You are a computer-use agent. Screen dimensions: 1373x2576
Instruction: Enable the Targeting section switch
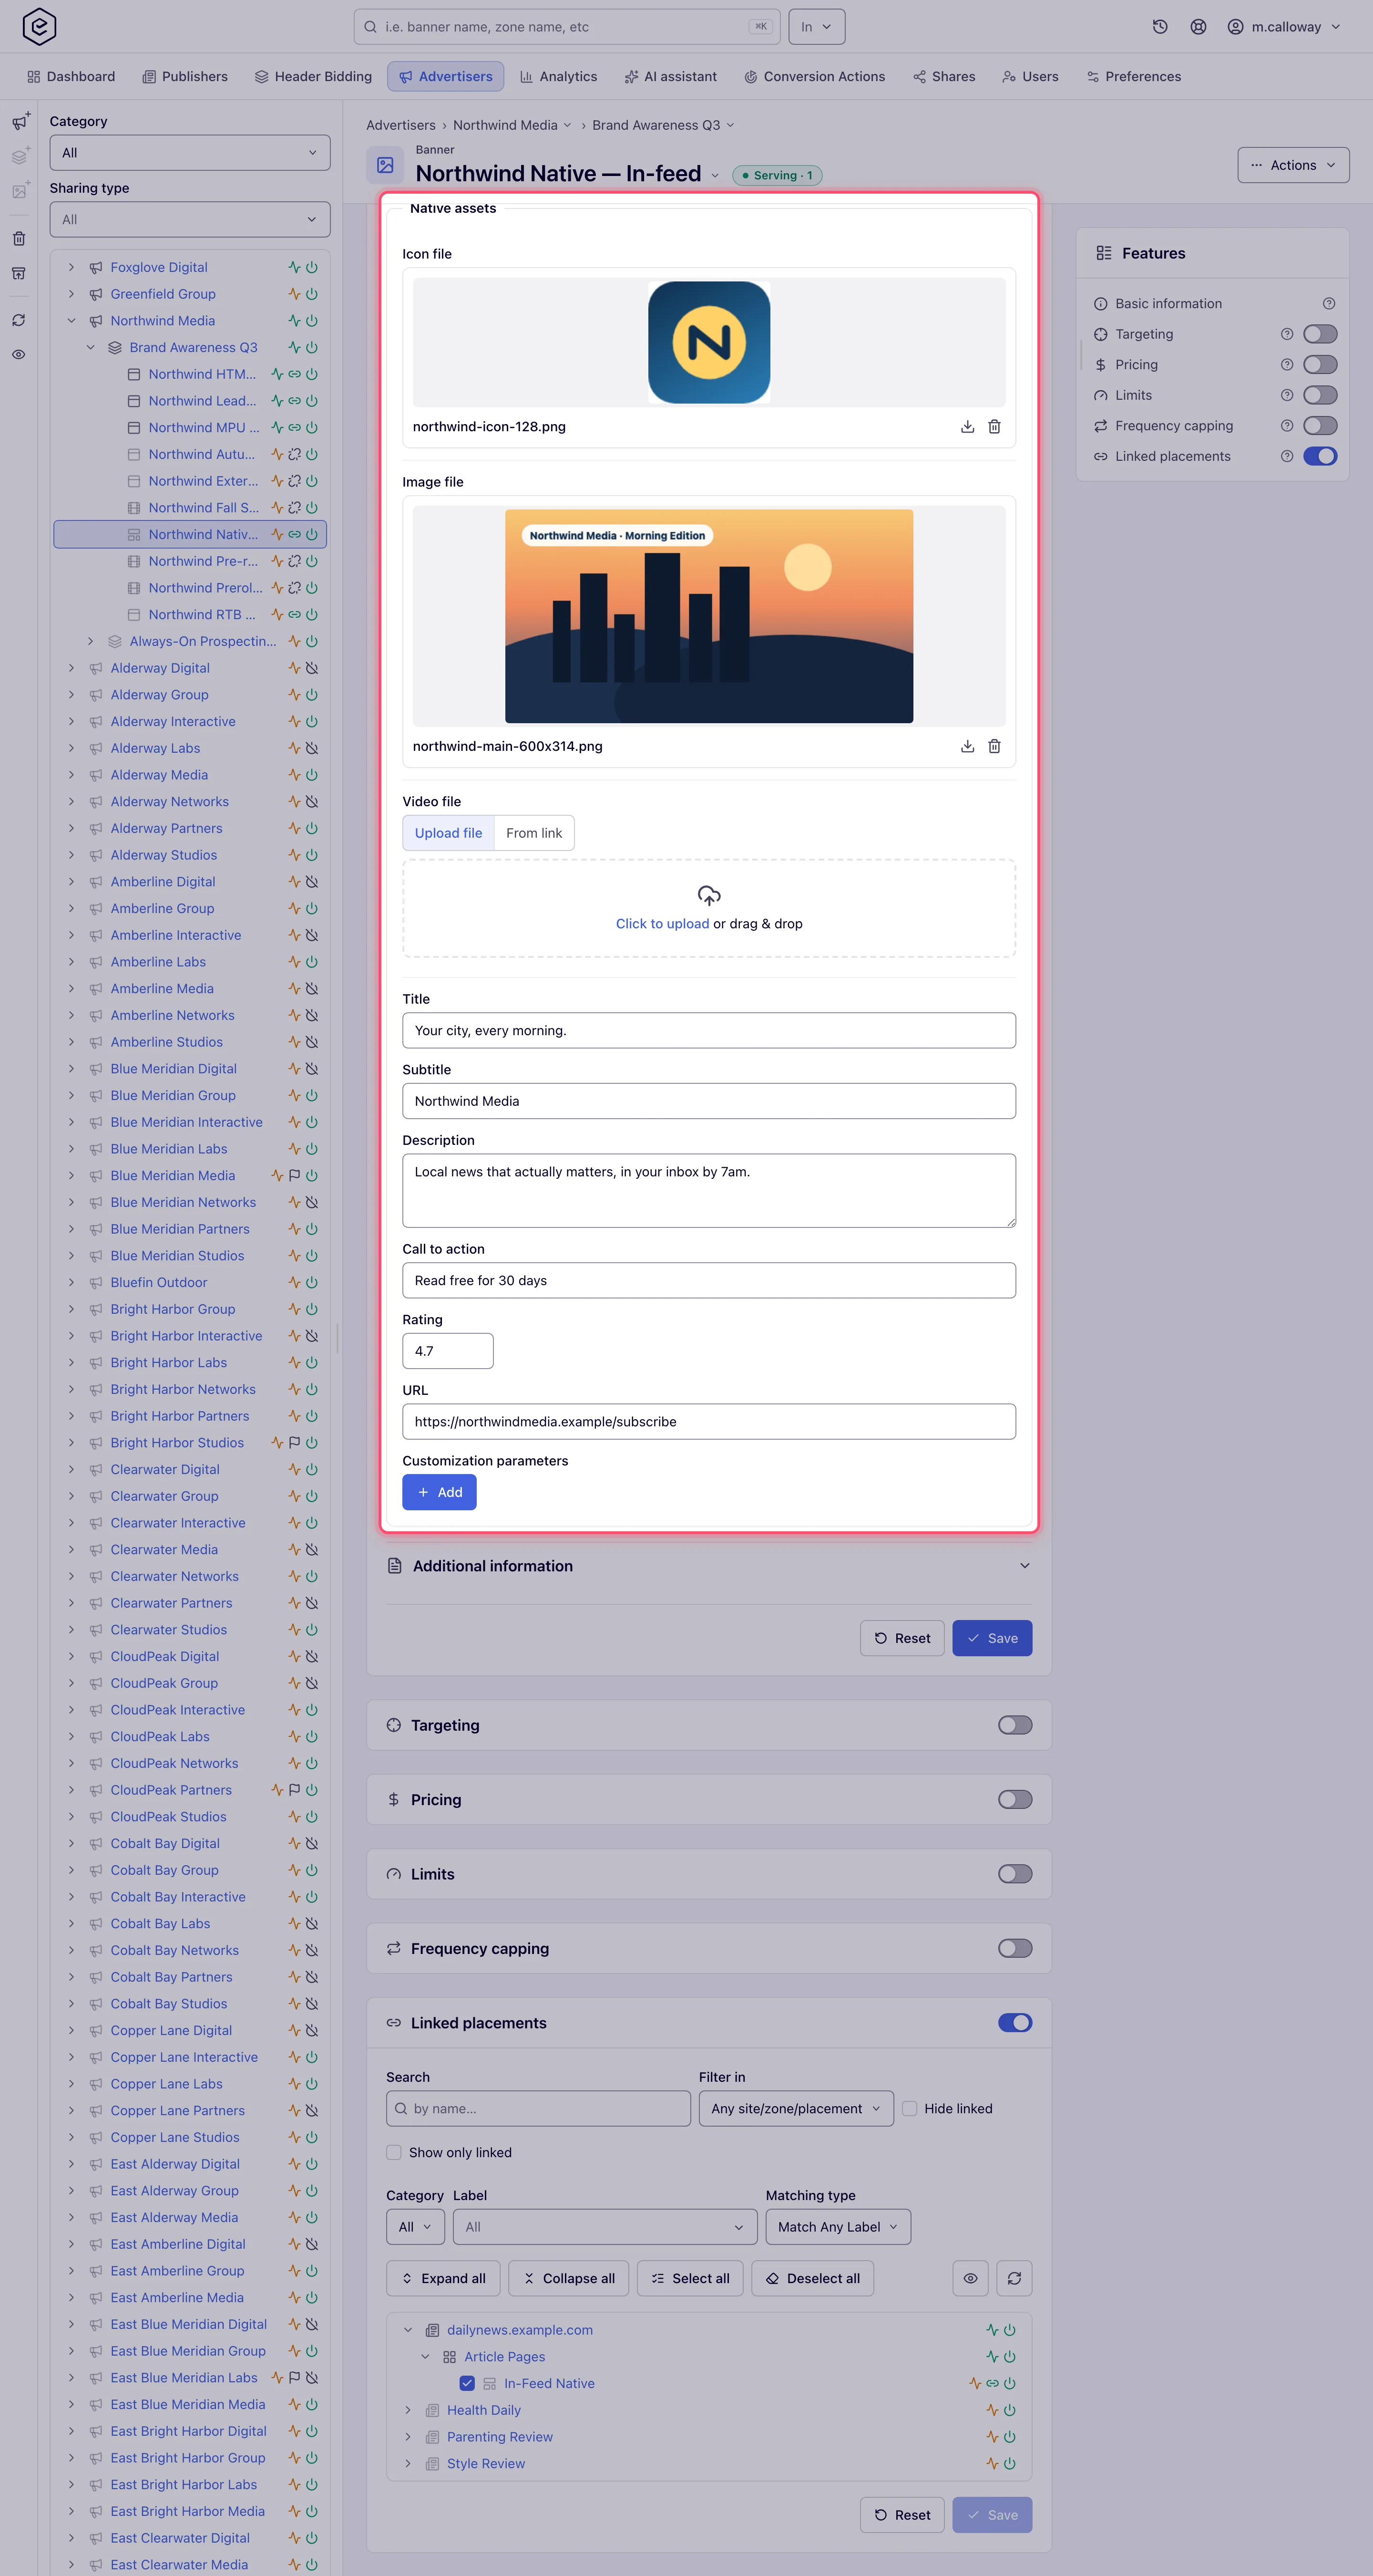pyautogui.click(x=1015, y=1725)
